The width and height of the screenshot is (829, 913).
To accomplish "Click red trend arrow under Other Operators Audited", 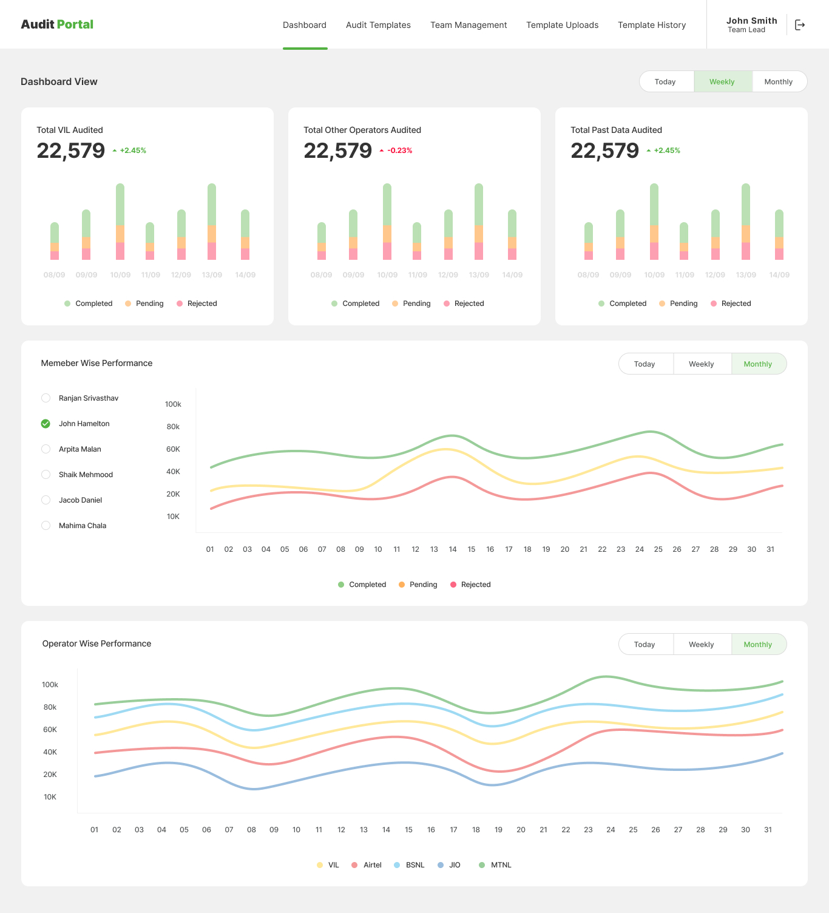I will pos(382,151).
